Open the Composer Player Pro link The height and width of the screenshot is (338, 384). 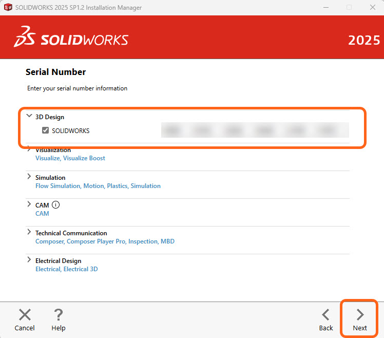click(96, 241)
